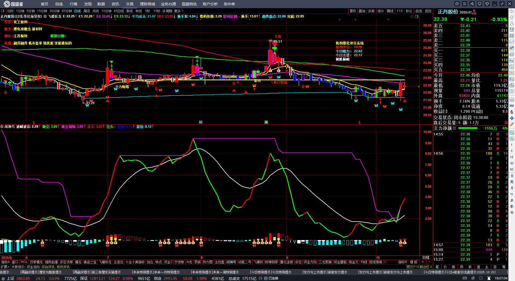515x281 pixels.
Task: Open the 账户分析 menu
Action: coord(210,4)
